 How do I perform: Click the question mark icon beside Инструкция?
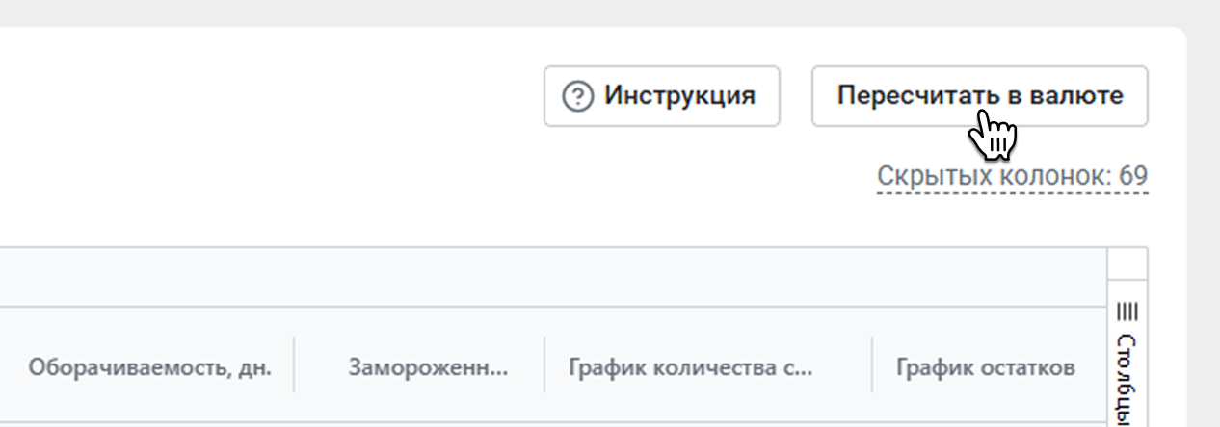[577, 96]
